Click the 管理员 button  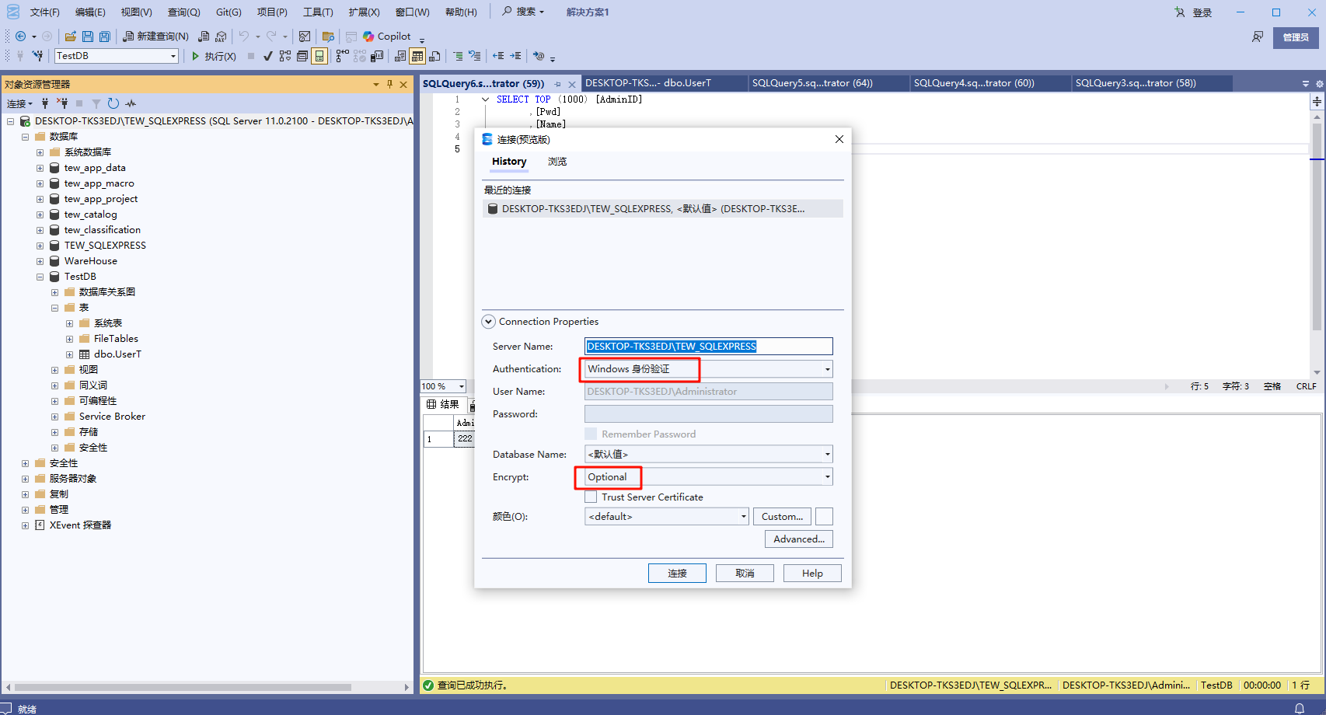(x=1296, y=37)
